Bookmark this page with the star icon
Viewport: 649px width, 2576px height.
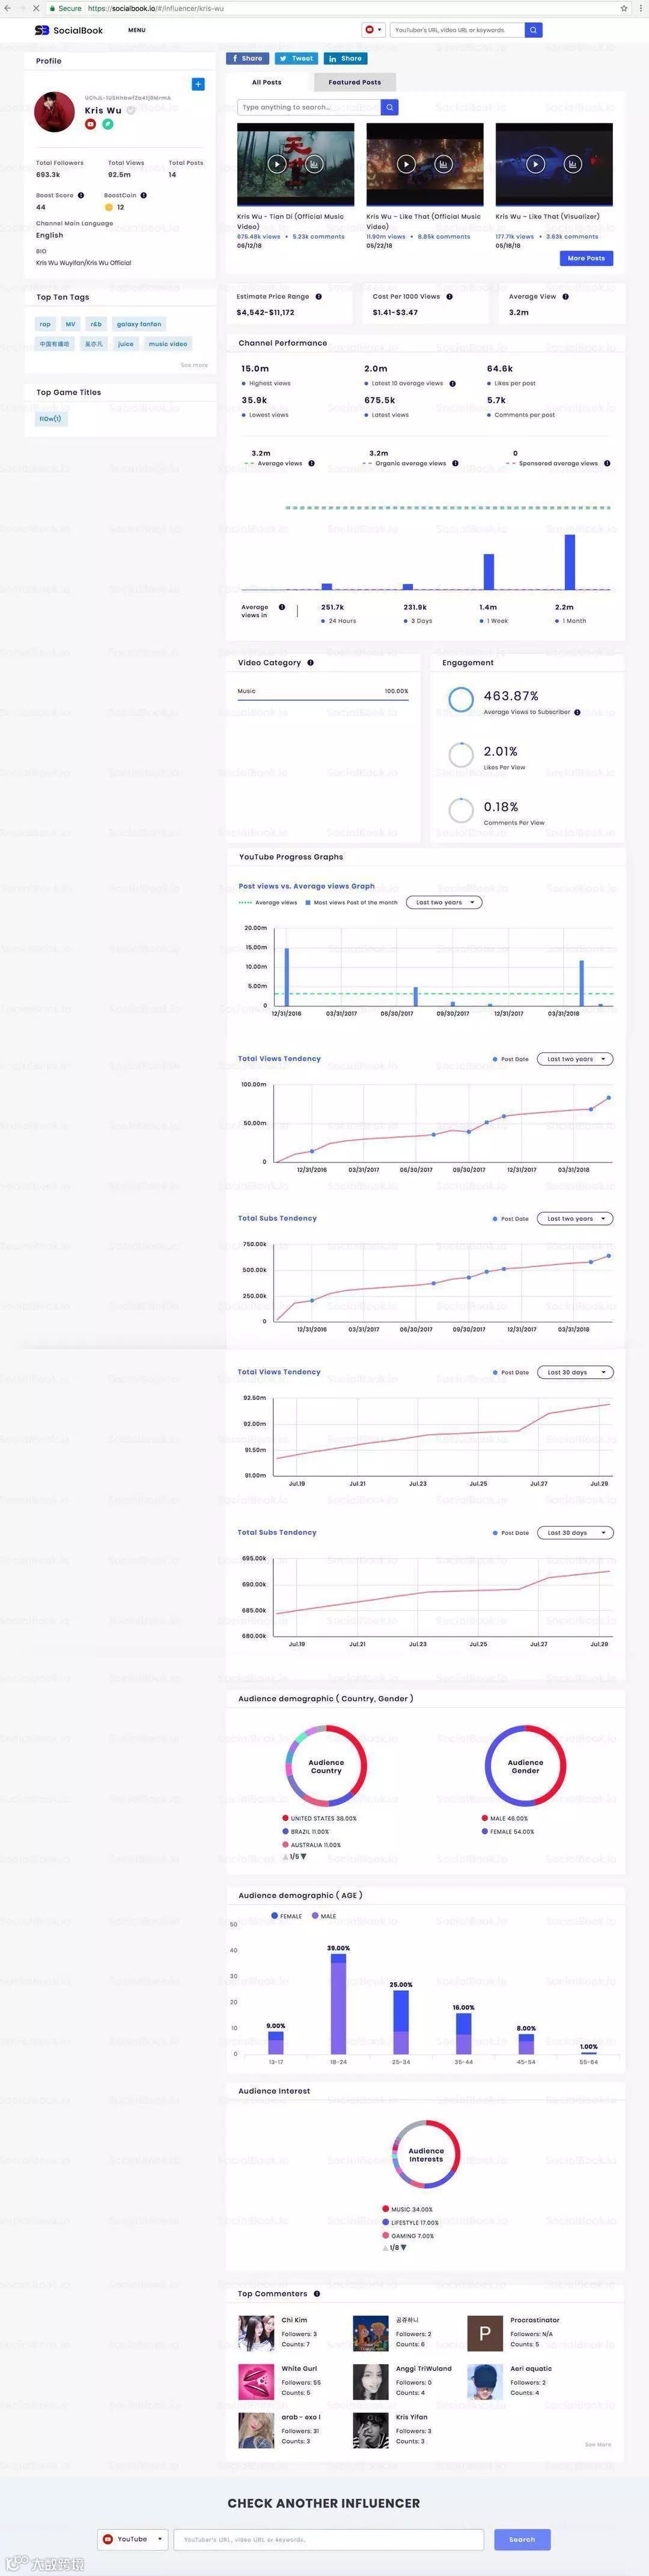pos(624,8)
